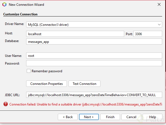Cancel the connection wizard
The image size is (166, 125).
(x=131, y=117)
